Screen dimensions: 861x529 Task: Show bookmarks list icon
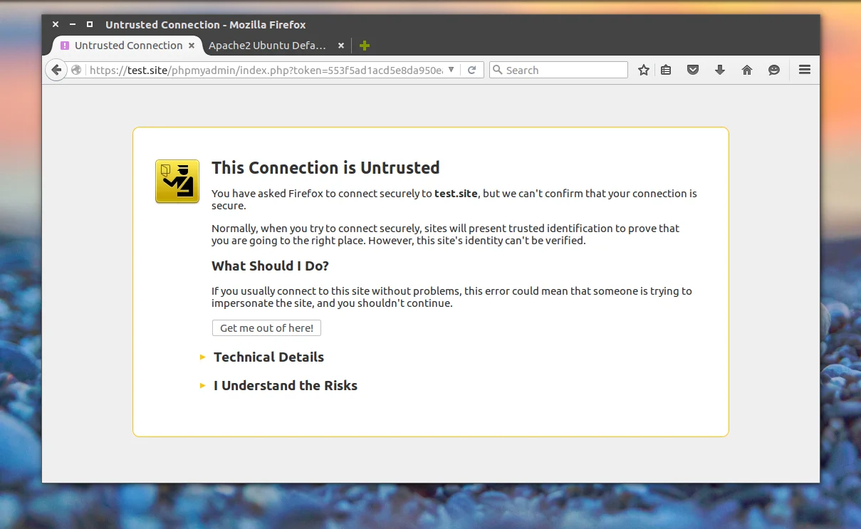click(x=666, y=70)
